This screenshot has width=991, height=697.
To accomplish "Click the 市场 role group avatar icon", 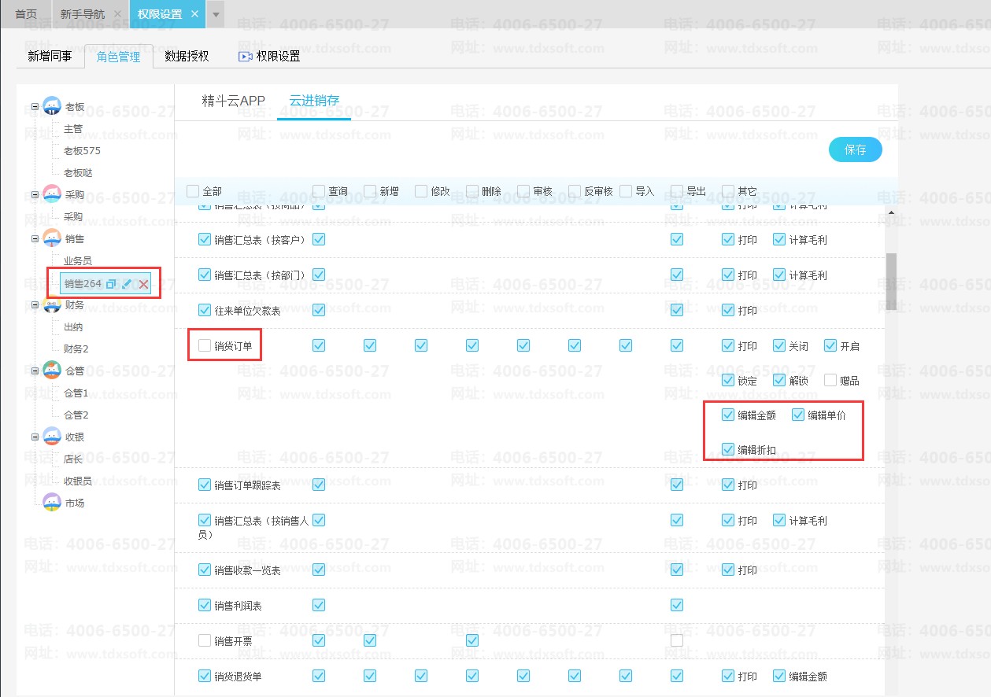I will [x=52, y=503].
